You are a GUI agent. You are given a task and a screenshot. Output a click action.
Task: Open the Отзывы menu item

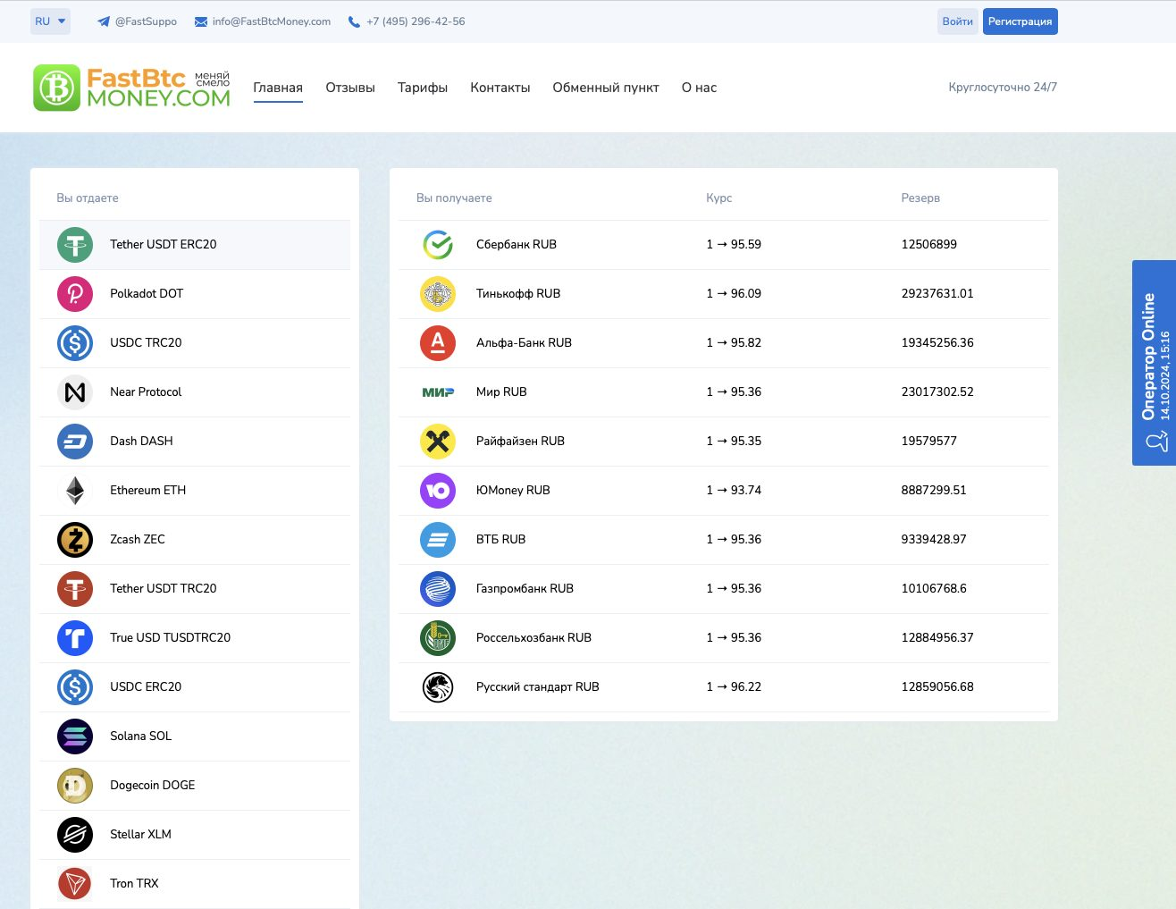350,88
